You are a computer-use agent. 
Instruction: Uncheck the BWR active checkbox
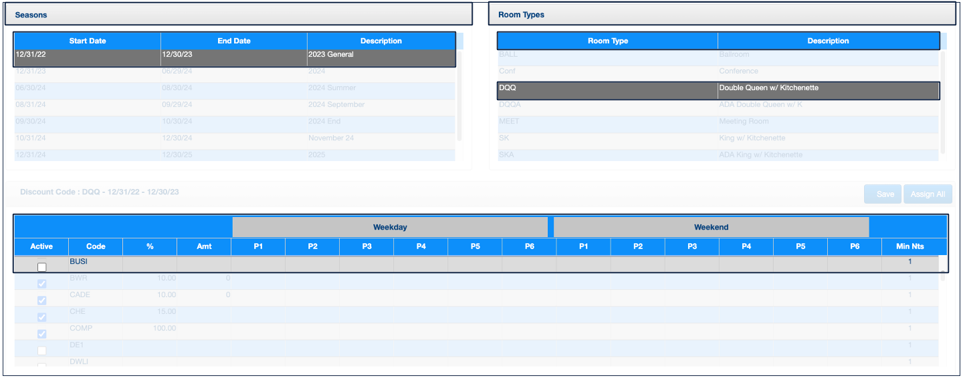coord(41,284)
